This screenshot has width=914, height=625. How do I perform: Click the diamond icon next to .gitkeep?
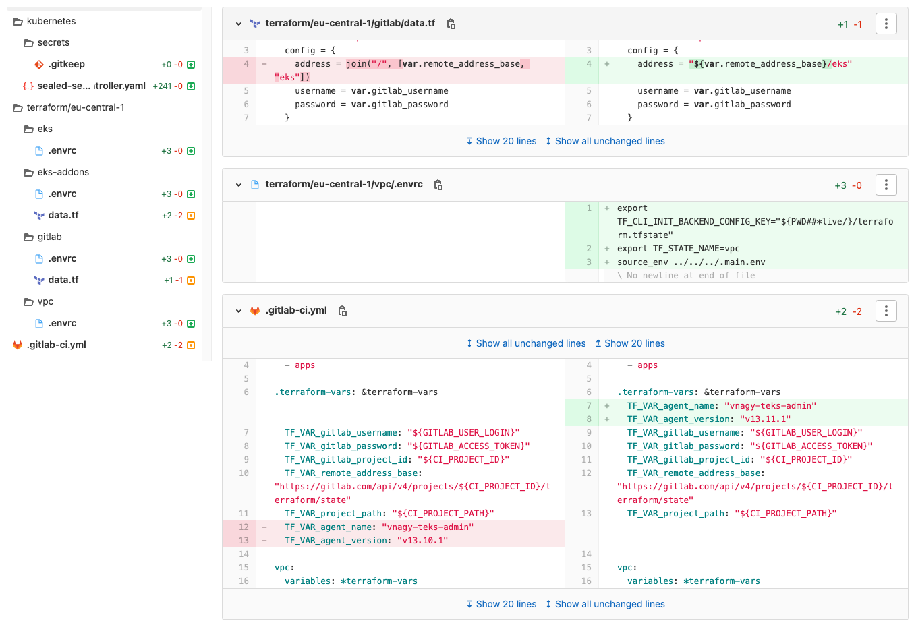39,64
